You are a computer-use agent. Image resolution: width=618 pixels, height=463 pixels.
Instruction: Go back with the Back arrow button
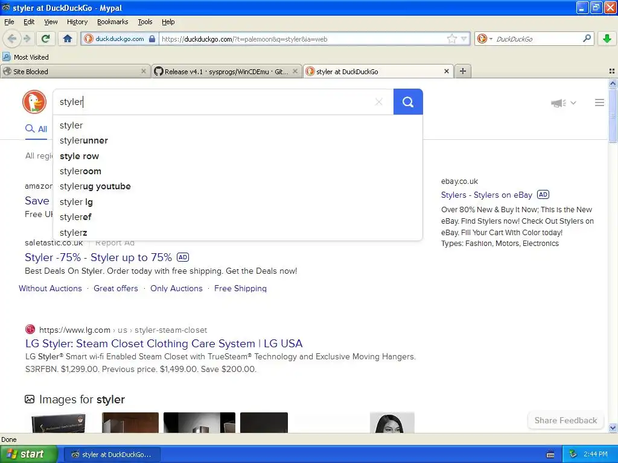click(12, 39)
